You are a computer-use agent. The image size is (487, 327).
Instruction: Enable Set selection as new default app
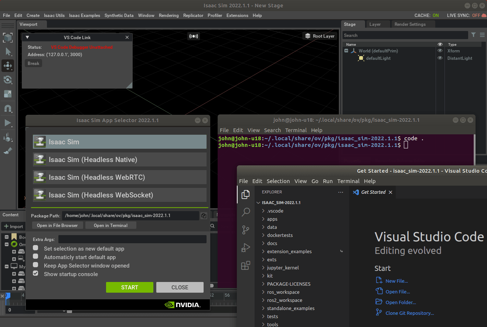coord(35,248)
